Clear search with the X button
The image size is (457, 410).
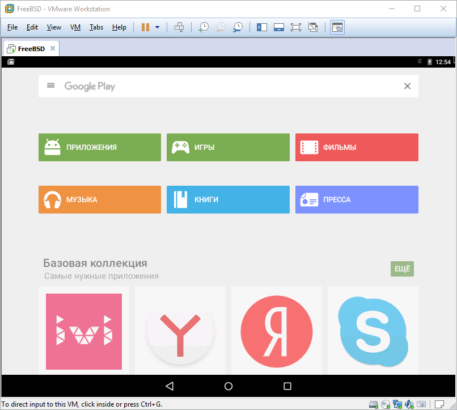point(407,86)
